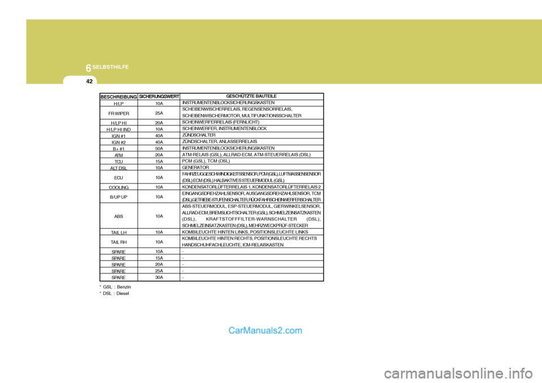Click the TAIL RH label
542x383 pixels.
click(119, 242)
